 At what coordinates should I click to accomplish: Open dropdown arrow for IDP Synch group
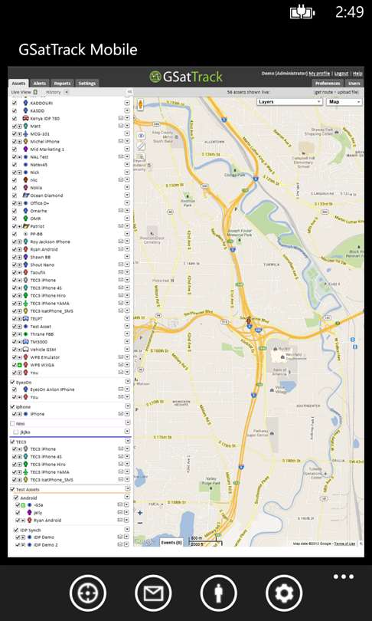(127, 530)
